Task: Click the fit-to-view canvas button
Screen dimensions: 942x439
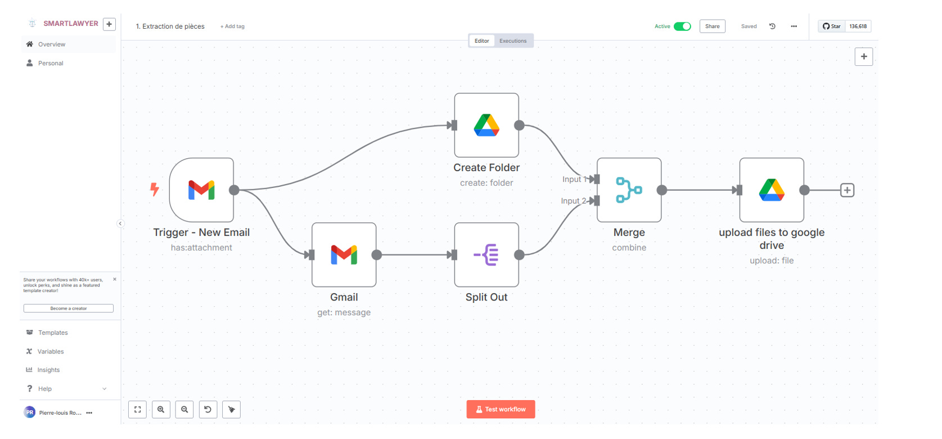Action: pyautogui.click(x=137, y=409)
